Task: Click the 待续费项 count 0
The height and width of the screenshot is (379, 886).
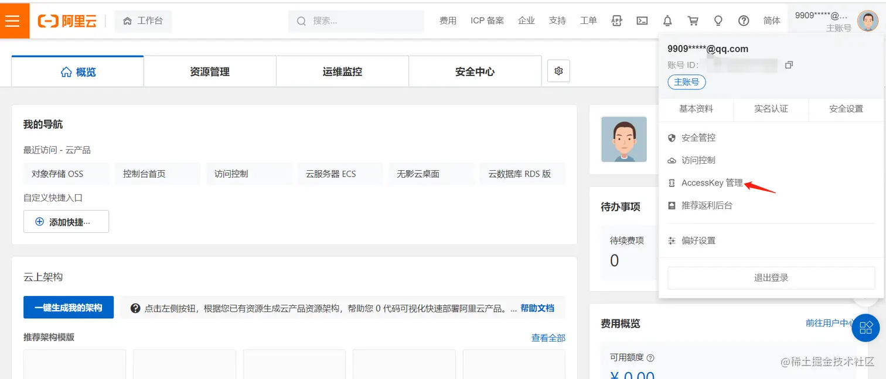Action: pyautogui.click(x=614, y=260)
